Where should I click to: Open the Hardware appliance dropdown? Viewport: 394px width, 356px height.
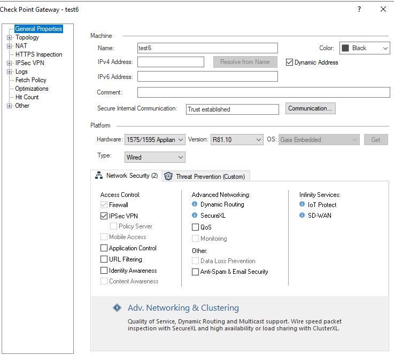pyautogui.click(x=155, y=140)
